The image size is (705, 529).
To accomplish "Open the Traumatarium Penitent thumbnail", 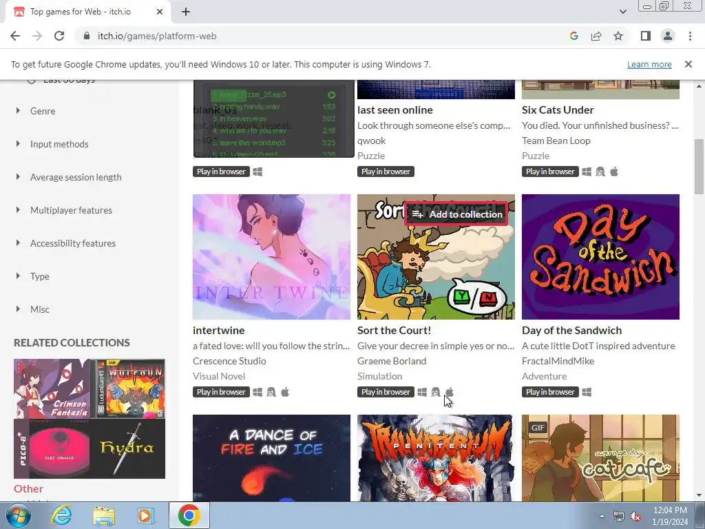I will point(436,458).
